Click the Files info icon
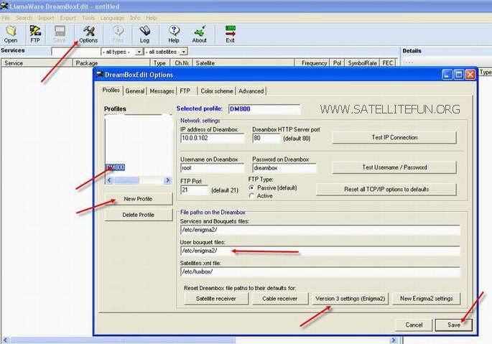The image size is (492, 344). click(118, 34)
